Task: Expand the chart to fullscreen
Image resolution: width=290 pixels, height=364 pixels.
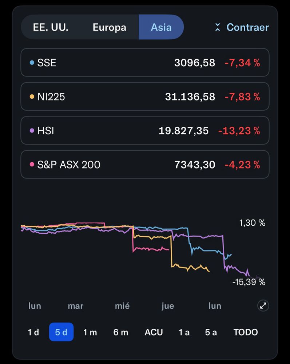Action: point(263,306)
